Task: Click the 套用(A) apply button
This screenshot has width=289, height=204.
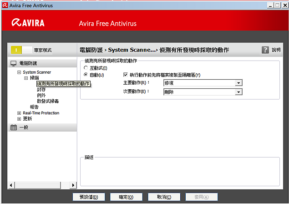Action: point(202,197)
